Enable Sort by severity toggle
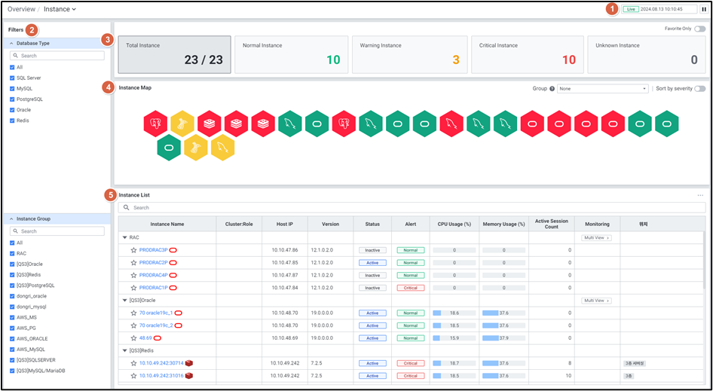 (699, 89)
